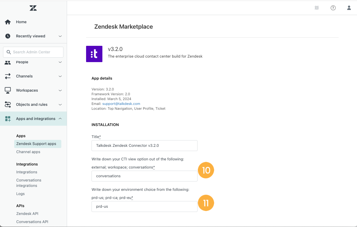Open the Zendesk API link

[27, 214]
